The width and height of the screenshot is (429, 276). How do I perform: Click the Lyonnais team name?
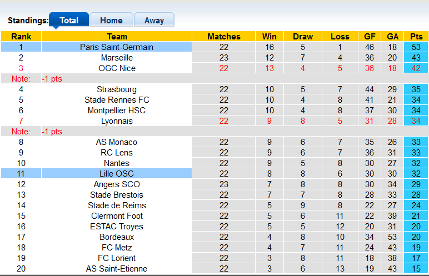pos(117,121)
